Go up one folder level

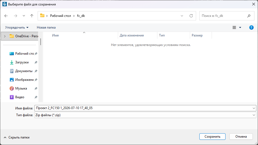point(32,16)
